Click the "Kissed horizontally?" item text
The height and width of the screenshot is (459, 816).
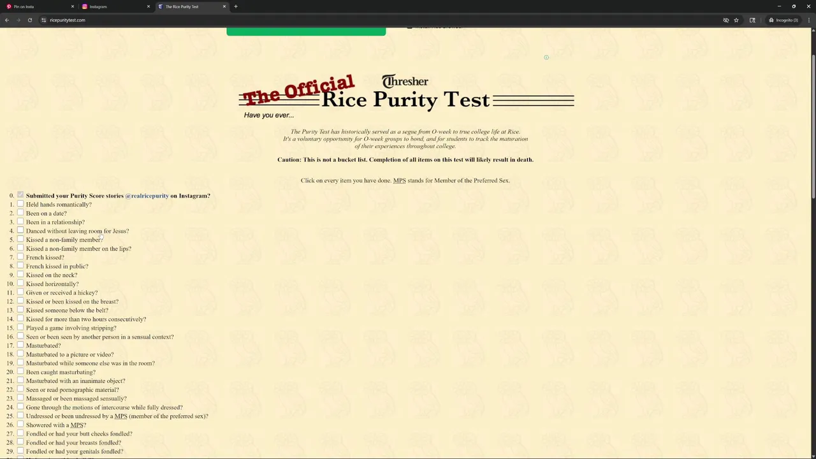(52, 284)
